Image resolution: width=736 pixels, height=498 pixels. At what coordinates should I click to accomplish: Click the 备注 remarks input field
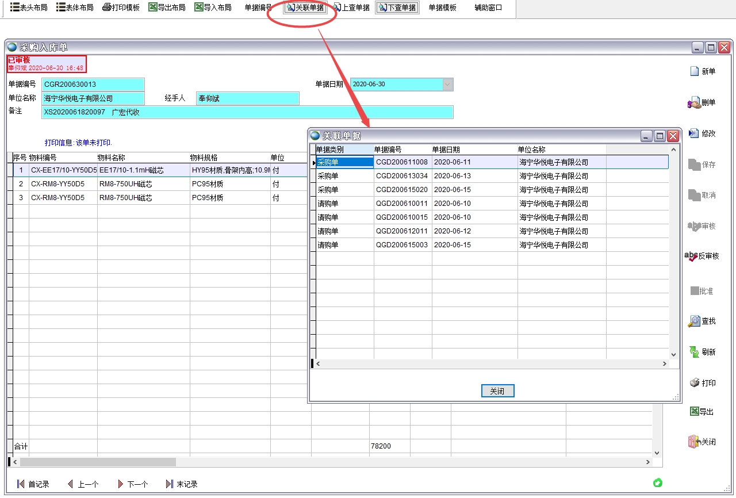tap(247, 112)
